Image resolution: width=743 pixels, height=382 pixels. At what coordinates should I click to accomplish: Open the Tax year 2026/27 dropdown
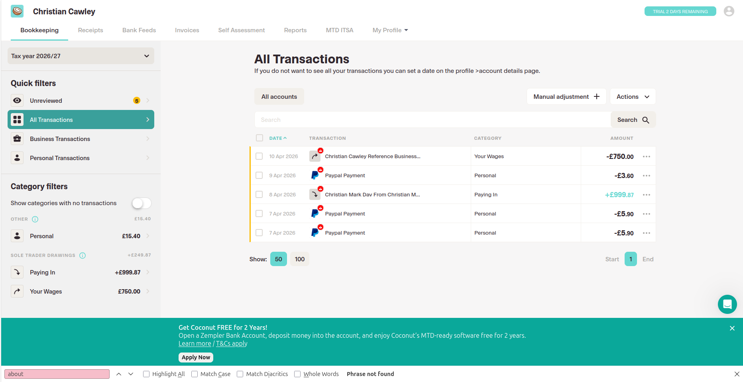(x=81, y=56)
